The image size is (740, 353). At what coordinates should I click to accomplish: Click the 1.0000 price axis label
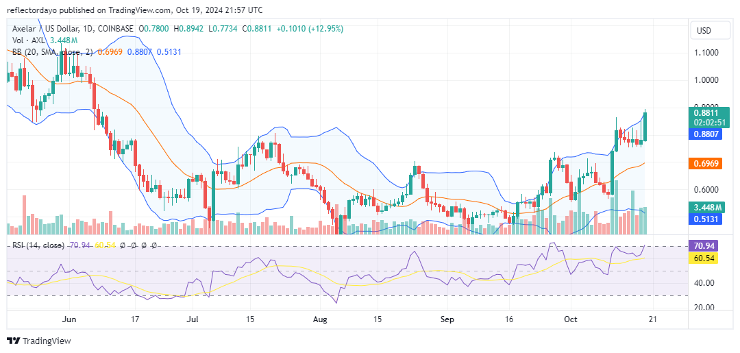pyautogui.click(x=706, y=80)
